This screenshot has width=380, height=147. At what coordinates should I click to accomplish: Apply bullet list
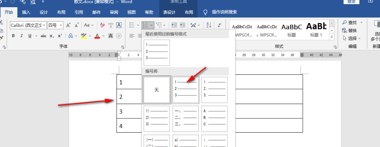[132, 25]
